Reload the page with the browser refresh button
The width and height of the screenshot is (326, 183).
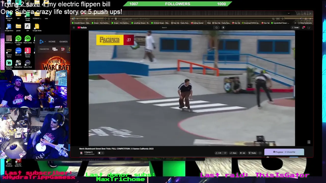(x=87, y=19)
